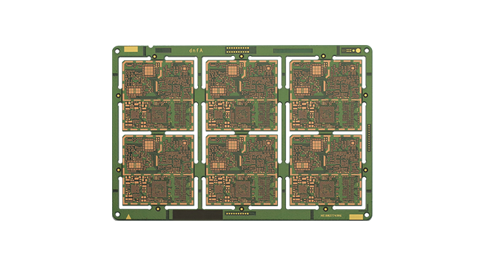Click the yellow triangle mark on the board
Viewport: 484px width, 265px height.
[x=128, y=216]
